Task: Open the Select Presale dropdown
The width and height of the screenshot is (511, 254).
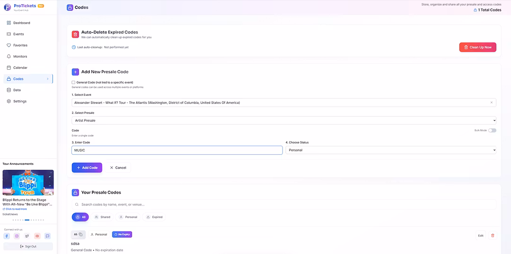Action: (x=284, y=120)
